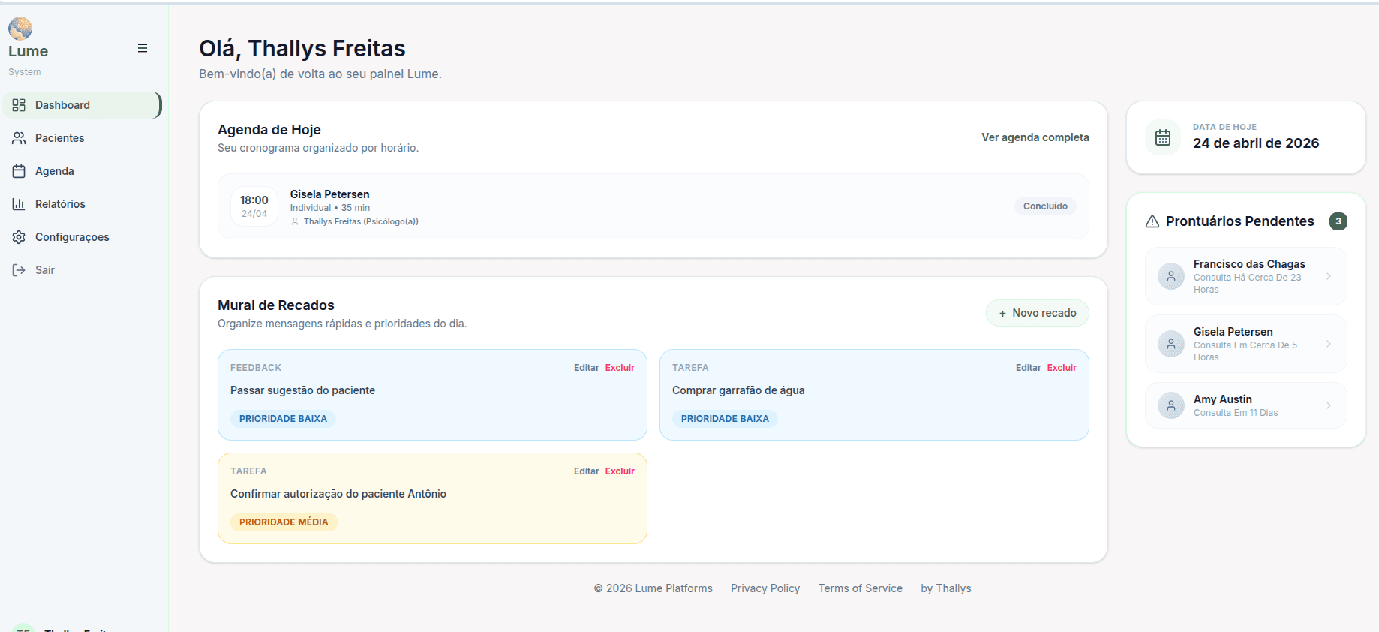Click the Configurações gear icon

pos(19,237)
